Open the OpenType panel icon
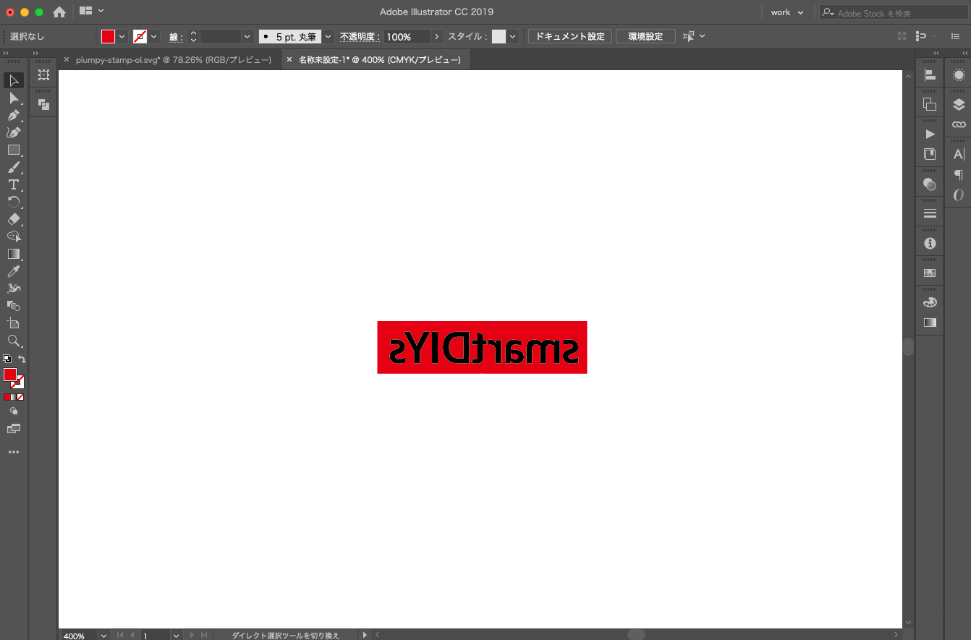Image resolution: width=971 pixels, height=640 pixels. [x=959, y=195]
